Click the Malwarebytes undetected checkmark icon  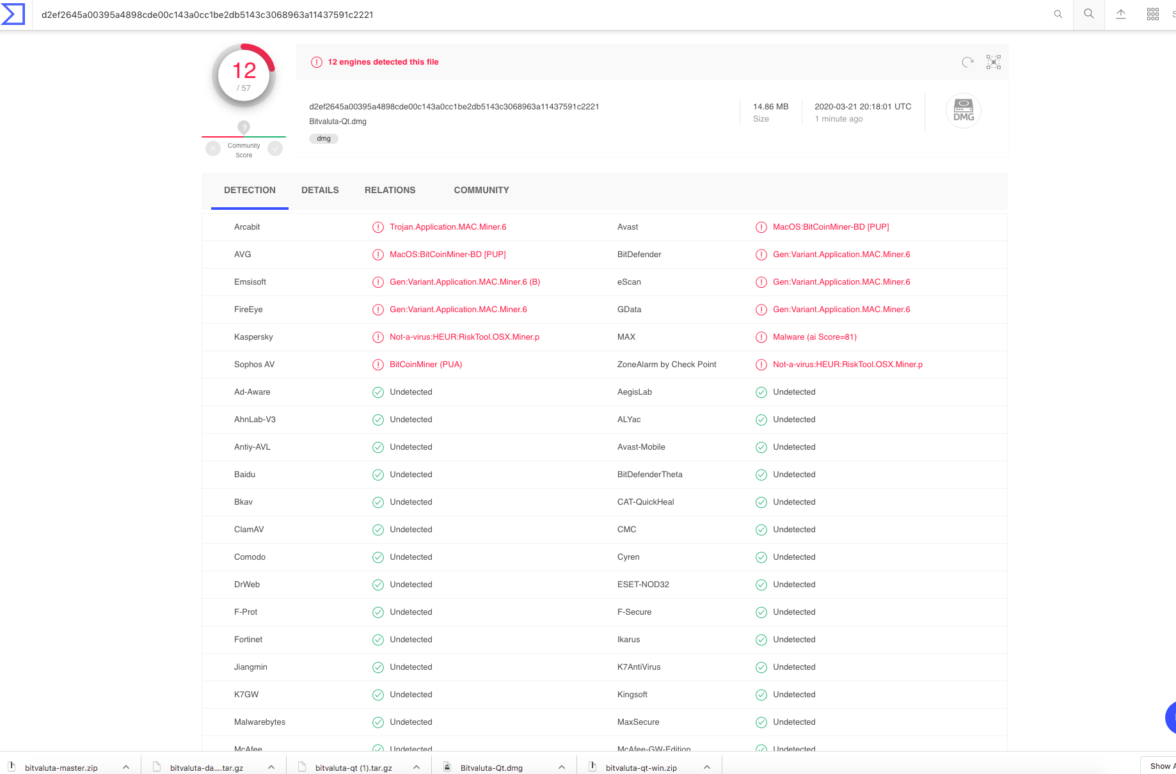pyautogui.click(x=378, y=722)
